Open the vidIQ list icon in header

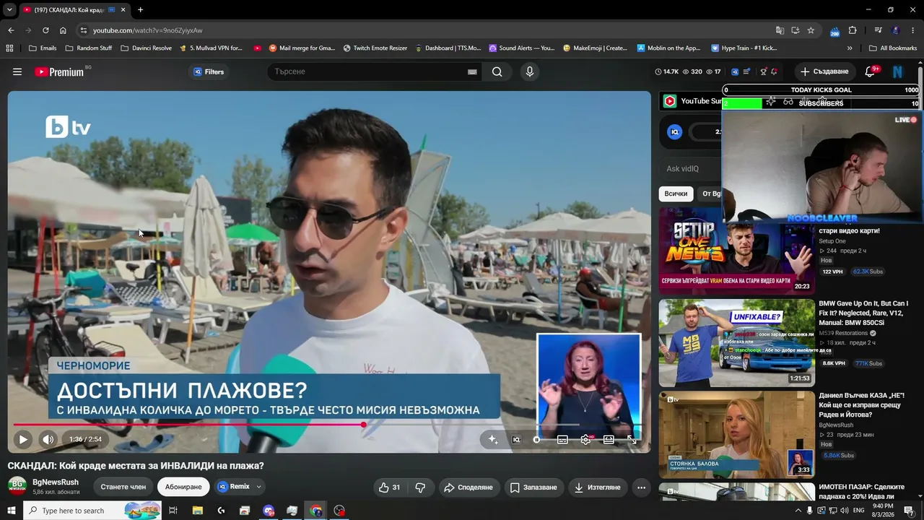pos(746,71)
